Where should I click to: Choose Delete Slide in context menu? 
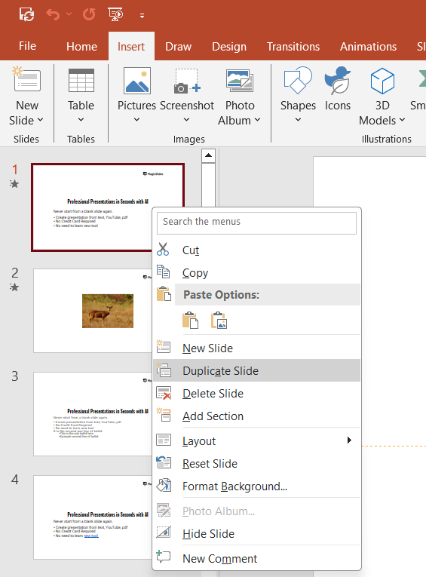pyautogui.click(x=257, y=394)
